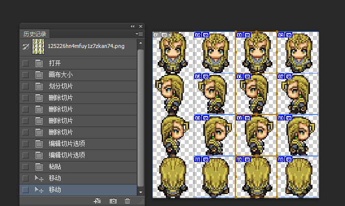Image resolution: width=345 pixels, height=206 pixels.
Task: Select the highlighted 移动 history state
Action: pyautogui.click(x=78, y=189)
